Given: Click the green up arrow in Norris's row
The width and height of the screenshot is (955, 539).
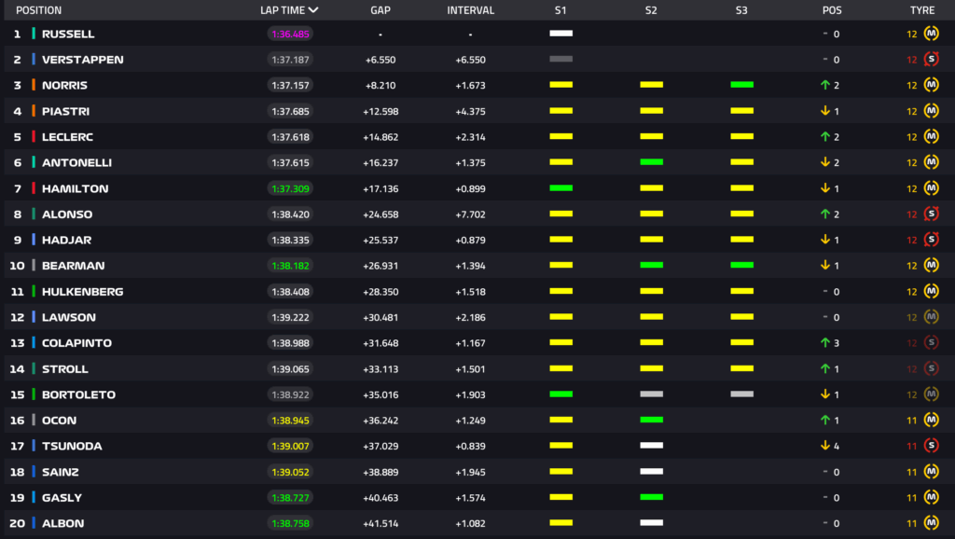Looking at the screenshot, I should 825,85.
